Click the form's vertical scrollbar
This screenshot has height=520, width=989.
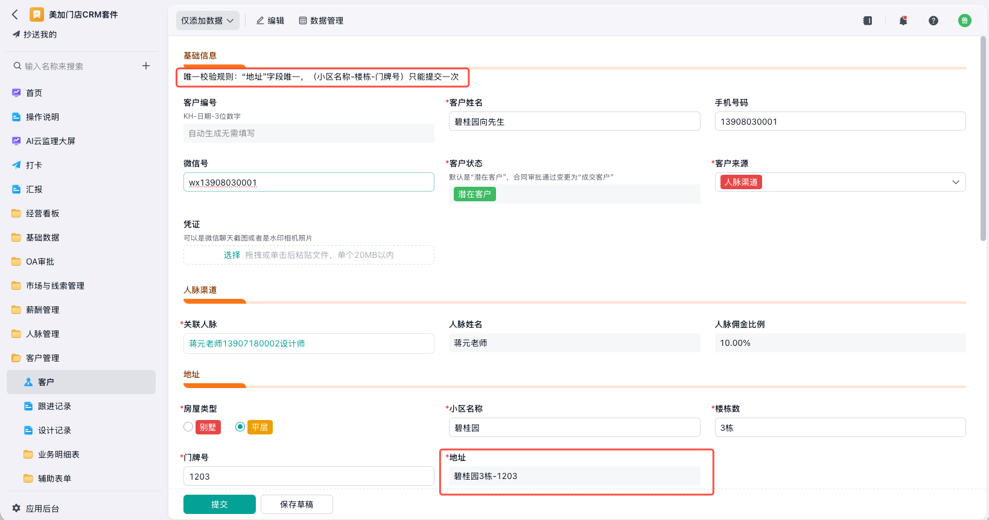[x=983, y=139]
